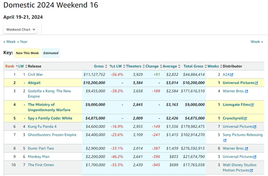Go to next week link
This screenshot has height=176, width=268.
click(257, 42)
